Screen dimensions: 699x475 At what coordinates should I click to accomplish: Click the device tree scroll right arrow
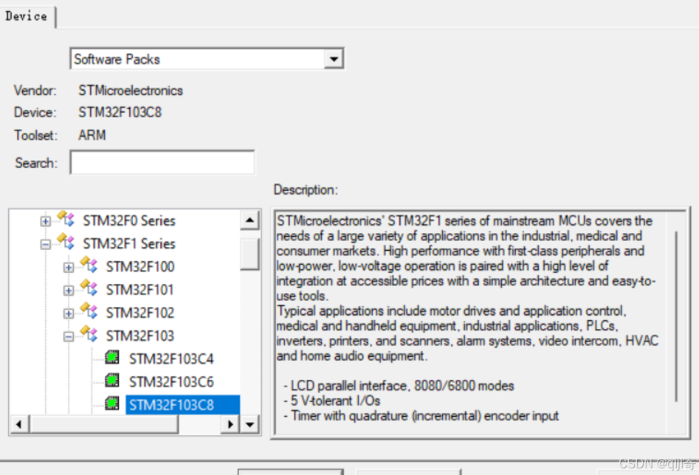click(230, 424)
